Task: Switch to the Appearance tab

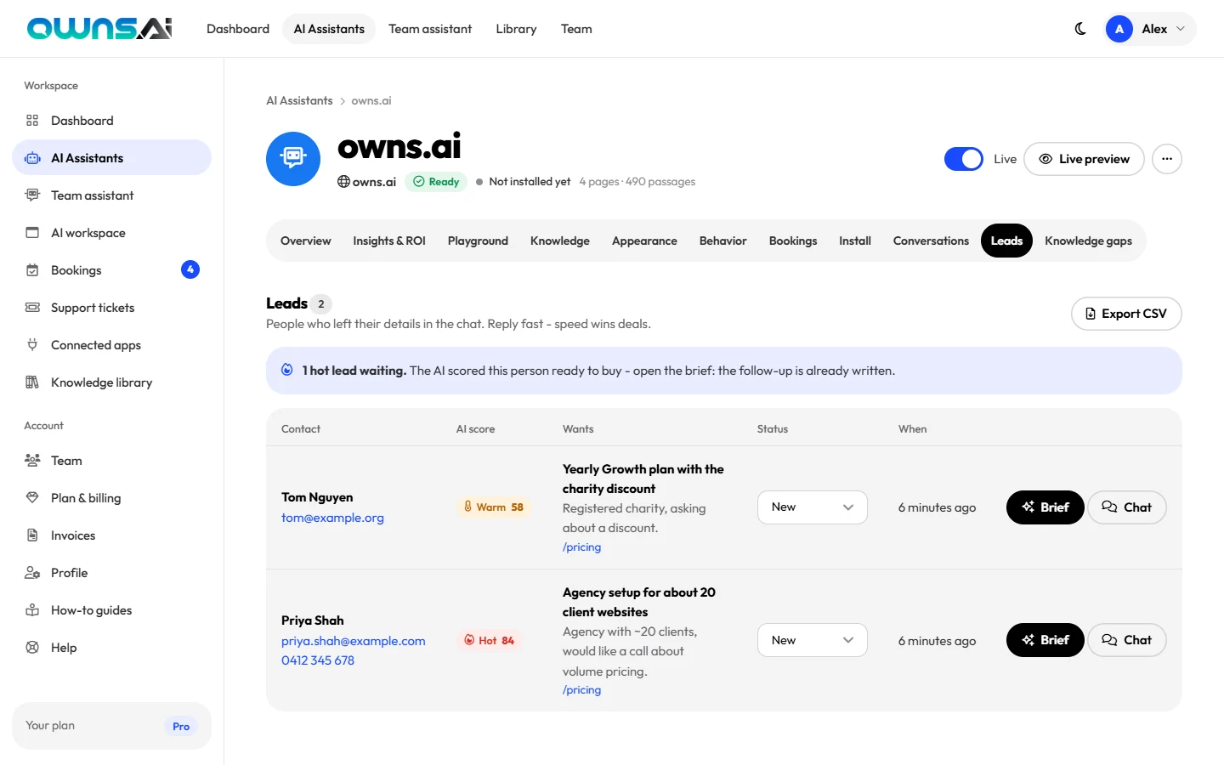Action: point(644,241)
